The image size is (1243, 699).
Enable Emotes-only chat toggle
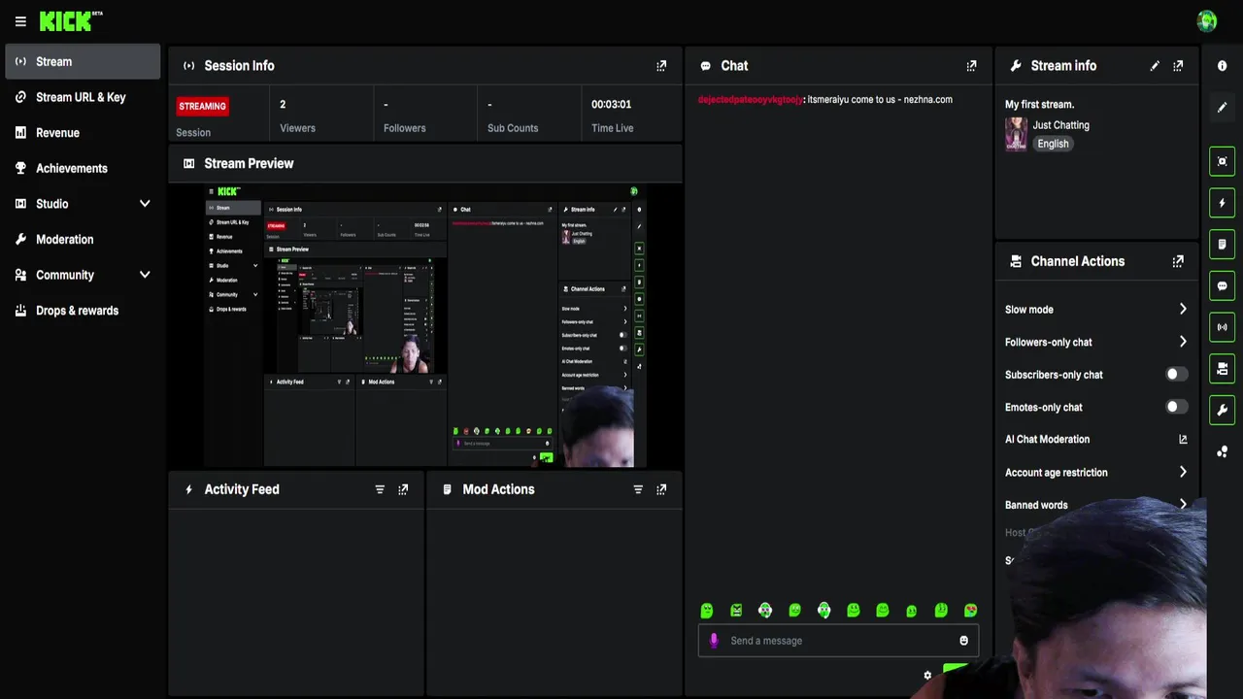pos(1176,407)
